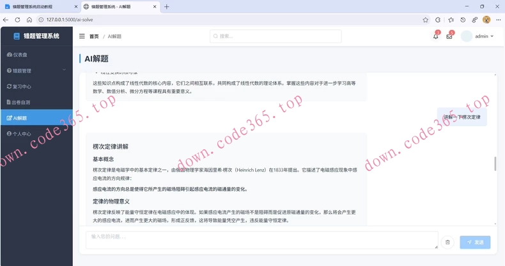The width and height of the screenshot is (505, 266).
Task: Click the 个人中心 user icon
Action: pos(9,134)
